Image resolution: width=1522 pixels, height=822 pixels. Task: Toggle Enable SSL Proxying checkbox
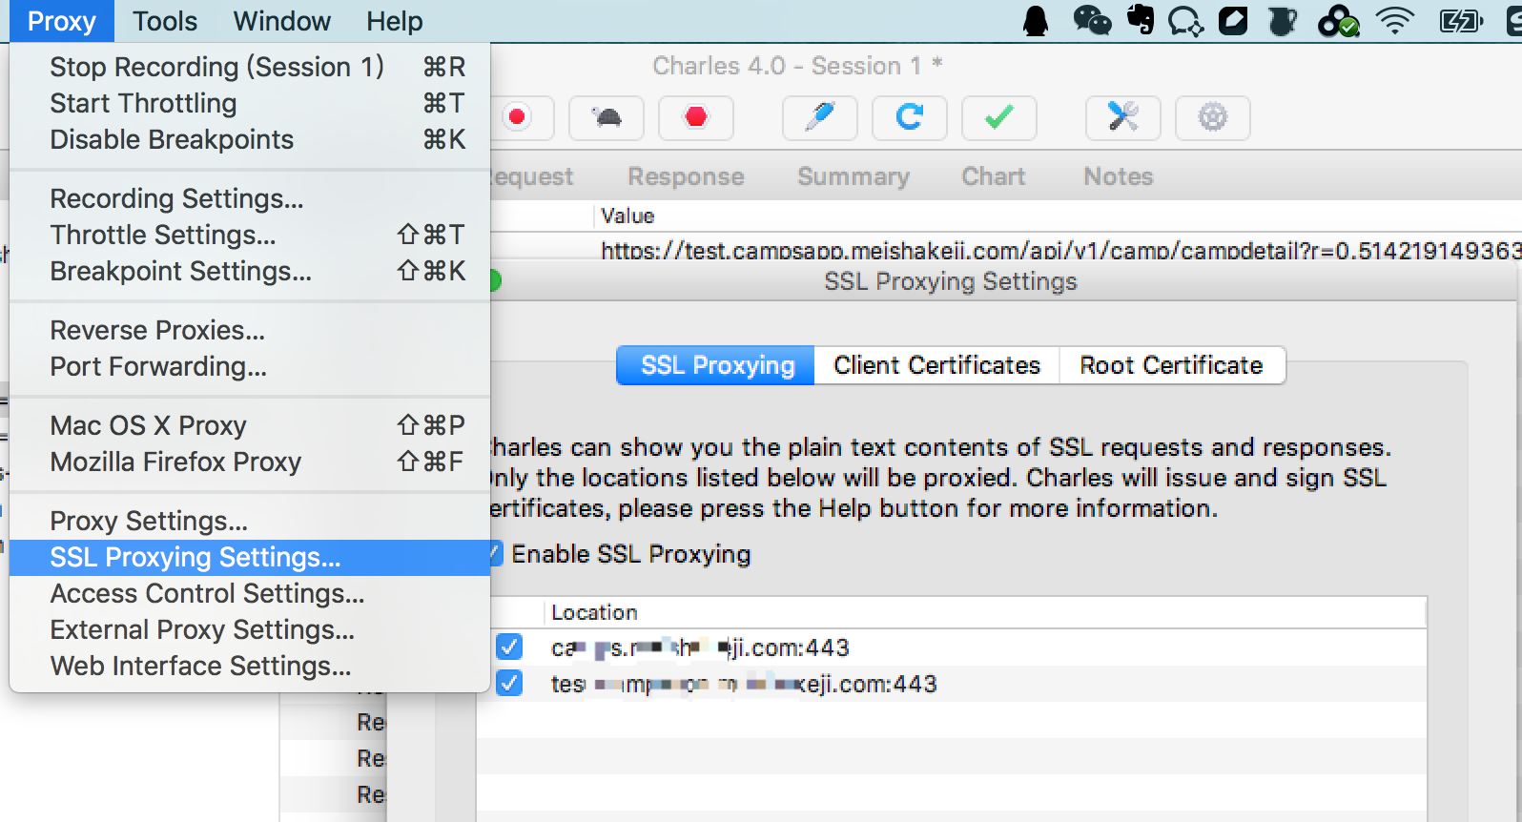click(x=496, y=554)
